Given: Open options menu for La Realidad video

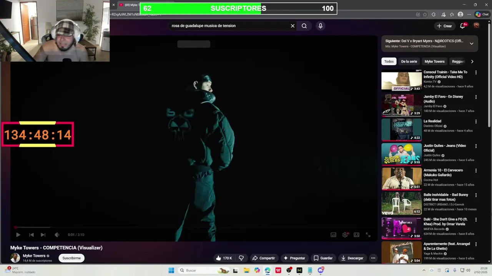Looking at the screenshot, I should 476,122.
